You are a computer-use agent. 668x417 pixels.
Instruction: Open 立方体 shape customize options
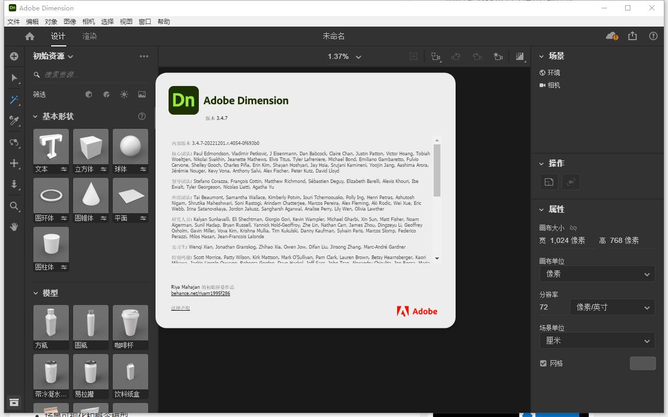pyautogui.click(x=103, y=169)
